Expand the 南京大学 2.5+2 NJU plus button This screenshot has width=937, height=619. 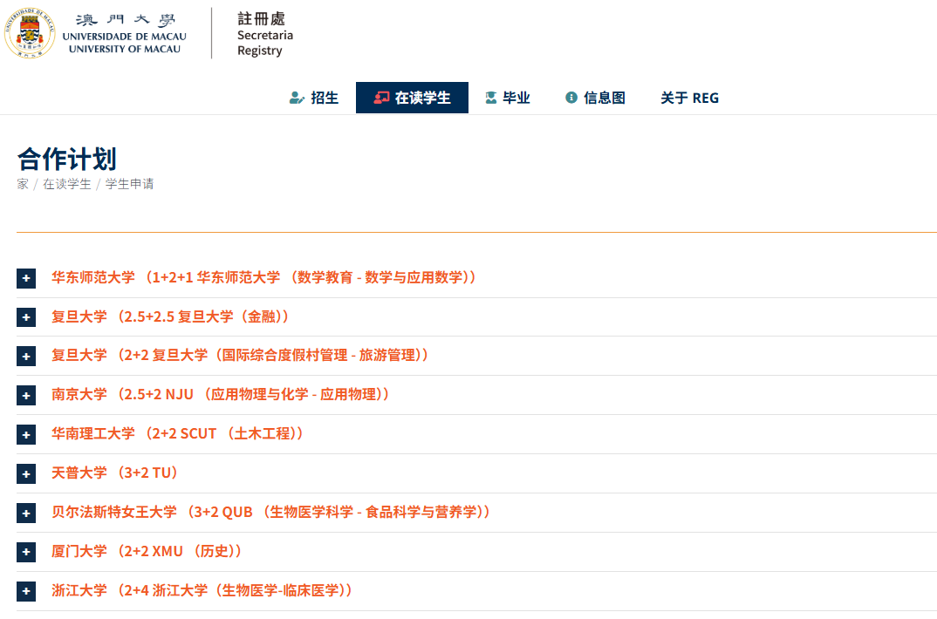coord(26,396)
